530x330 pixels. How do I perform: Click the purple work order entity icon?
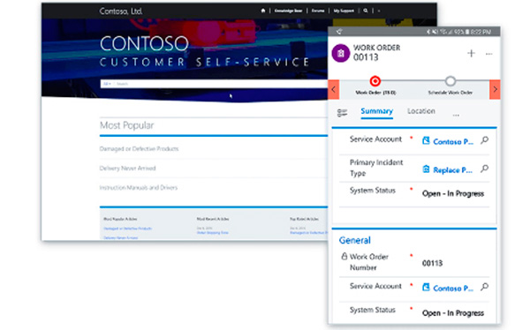coord(341,53)
